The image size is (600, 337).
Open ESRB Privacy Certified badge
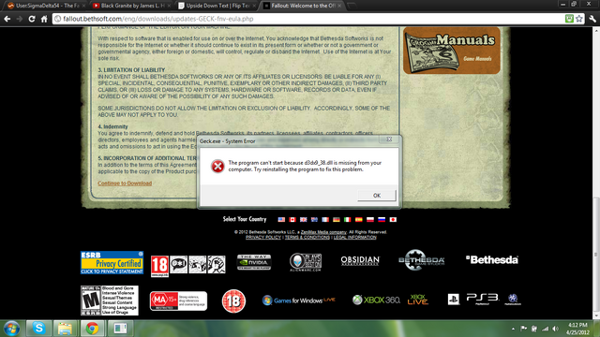tap(112, 262)
